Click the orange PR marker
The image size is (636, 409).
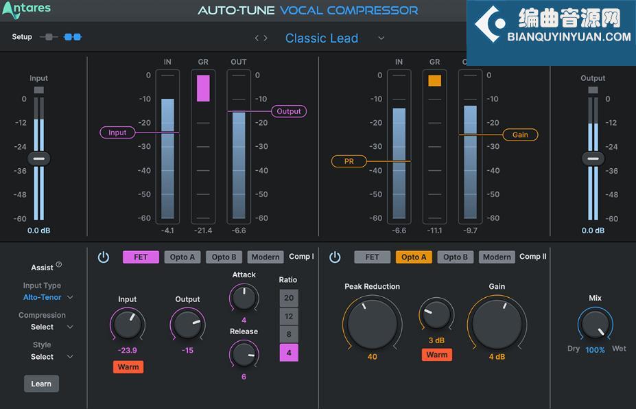pos(349,161)
